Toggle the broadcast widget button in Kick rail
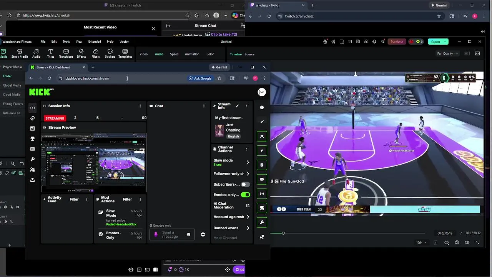Screen dimensions: 492x277 click(262, 194)
